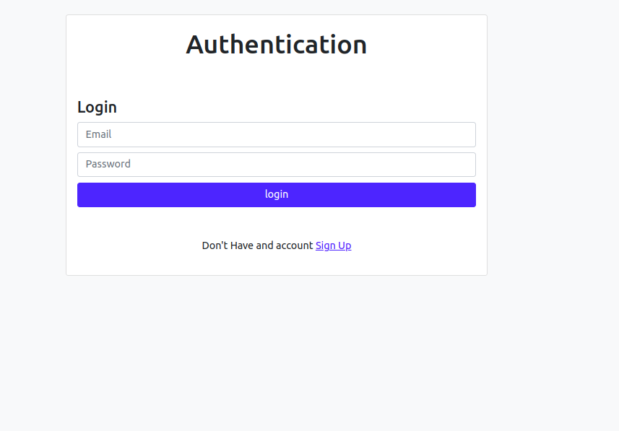Click the Authentication page title
Viewport: 619px width, 431px height.
pos(277,45)
